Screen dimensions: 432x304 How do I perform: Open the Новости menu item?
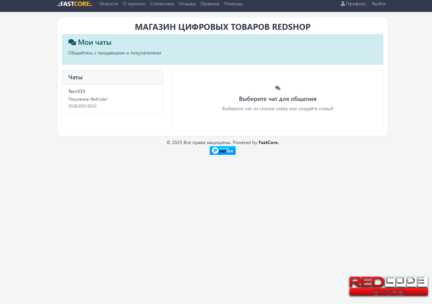pyautogui.click(x=109, y=4)
